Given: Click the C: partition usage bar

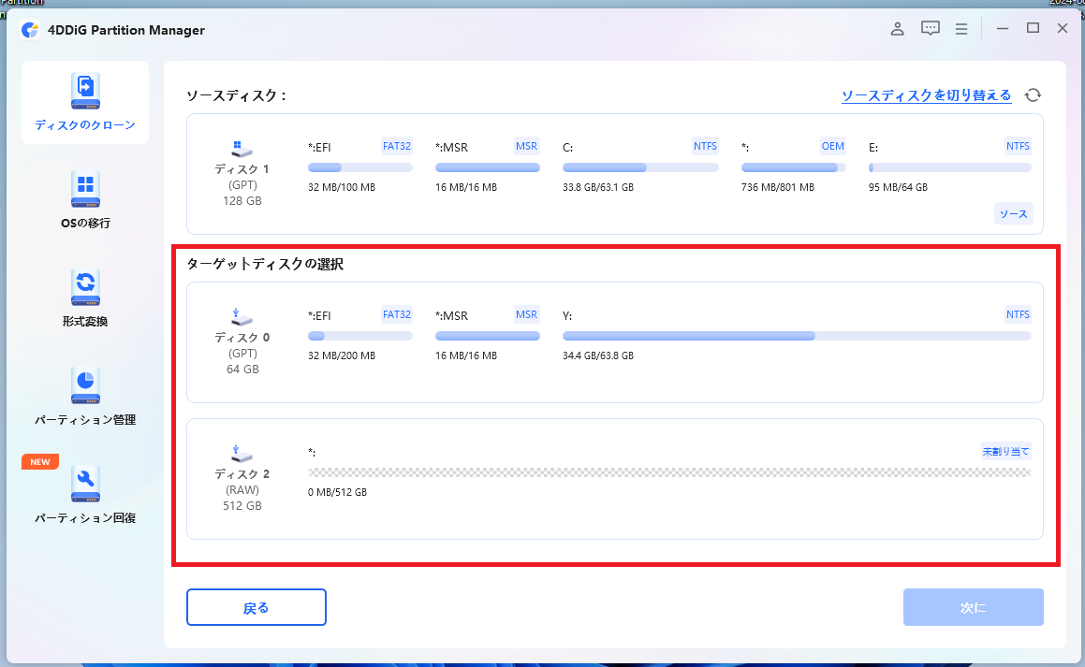Looking at the screenshot, I should [640, 167].
